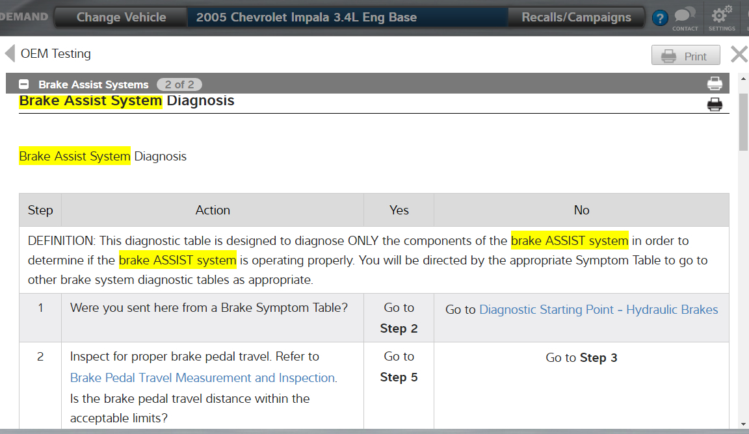Image resolution: width=749 pixels, height=434 pixels.
Task: Select the 2005 Chevrolet Impala vehicle tab
Action: 306,18
